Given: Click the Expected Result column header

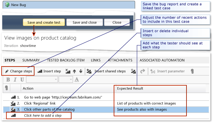Looking at the screenshot, I should pos(130,88).
